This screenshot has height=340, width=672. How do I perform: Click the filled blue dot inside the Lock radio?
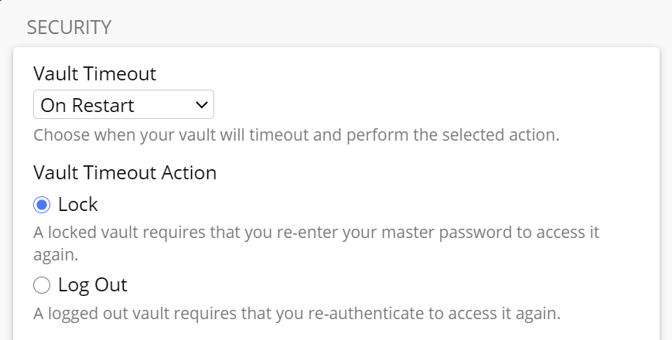point(42,205)
